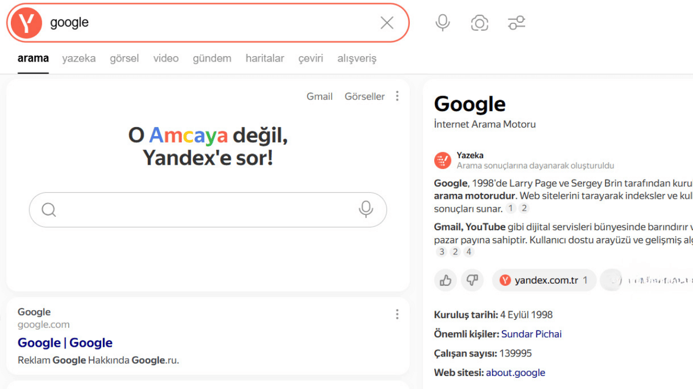Open the video tab
This screenshot has height=389, width=693.
(x=166, y=58)
